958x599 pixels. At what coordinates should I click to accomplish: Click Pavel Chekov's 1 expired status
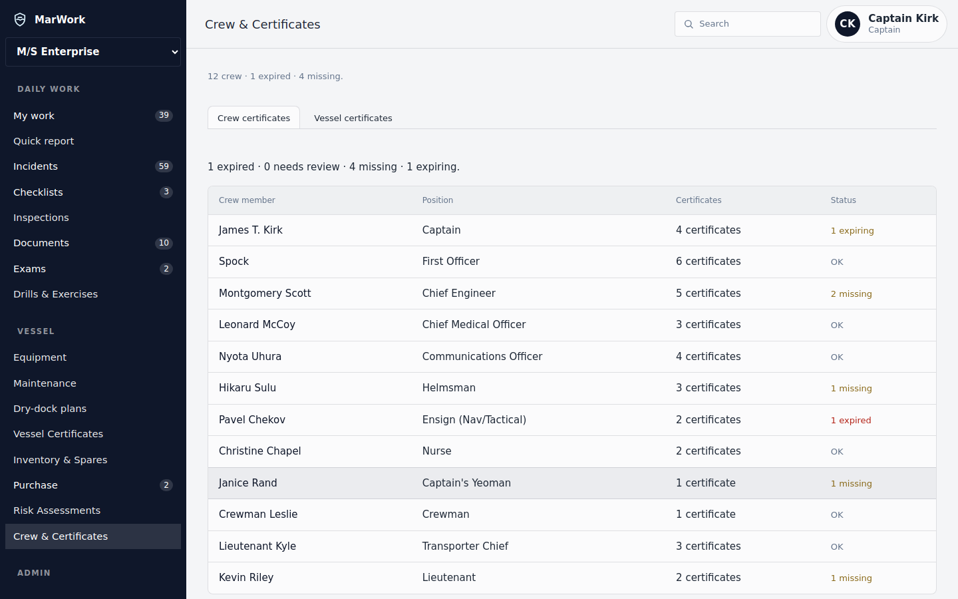tap(851, 421)
